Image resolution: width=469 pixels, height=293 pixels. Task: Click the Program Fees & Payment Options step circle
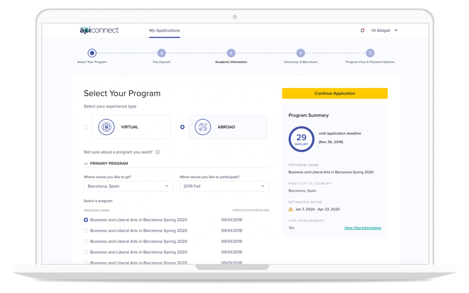tap(370, 52)
